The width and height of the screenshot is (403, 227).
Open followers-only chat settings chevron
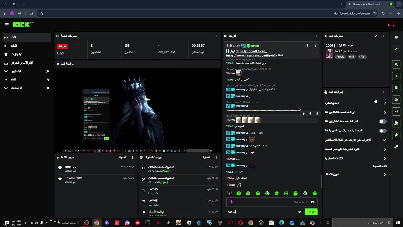385,112
